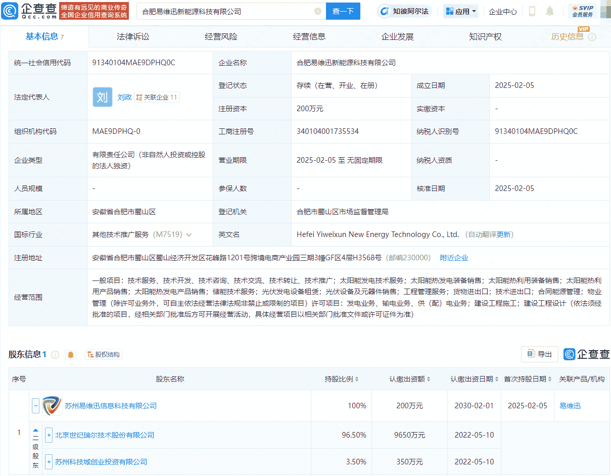Enable monitoring bell beside 股东信息
The height and width of the screenshot is (476, 611).
click(70, 355)
